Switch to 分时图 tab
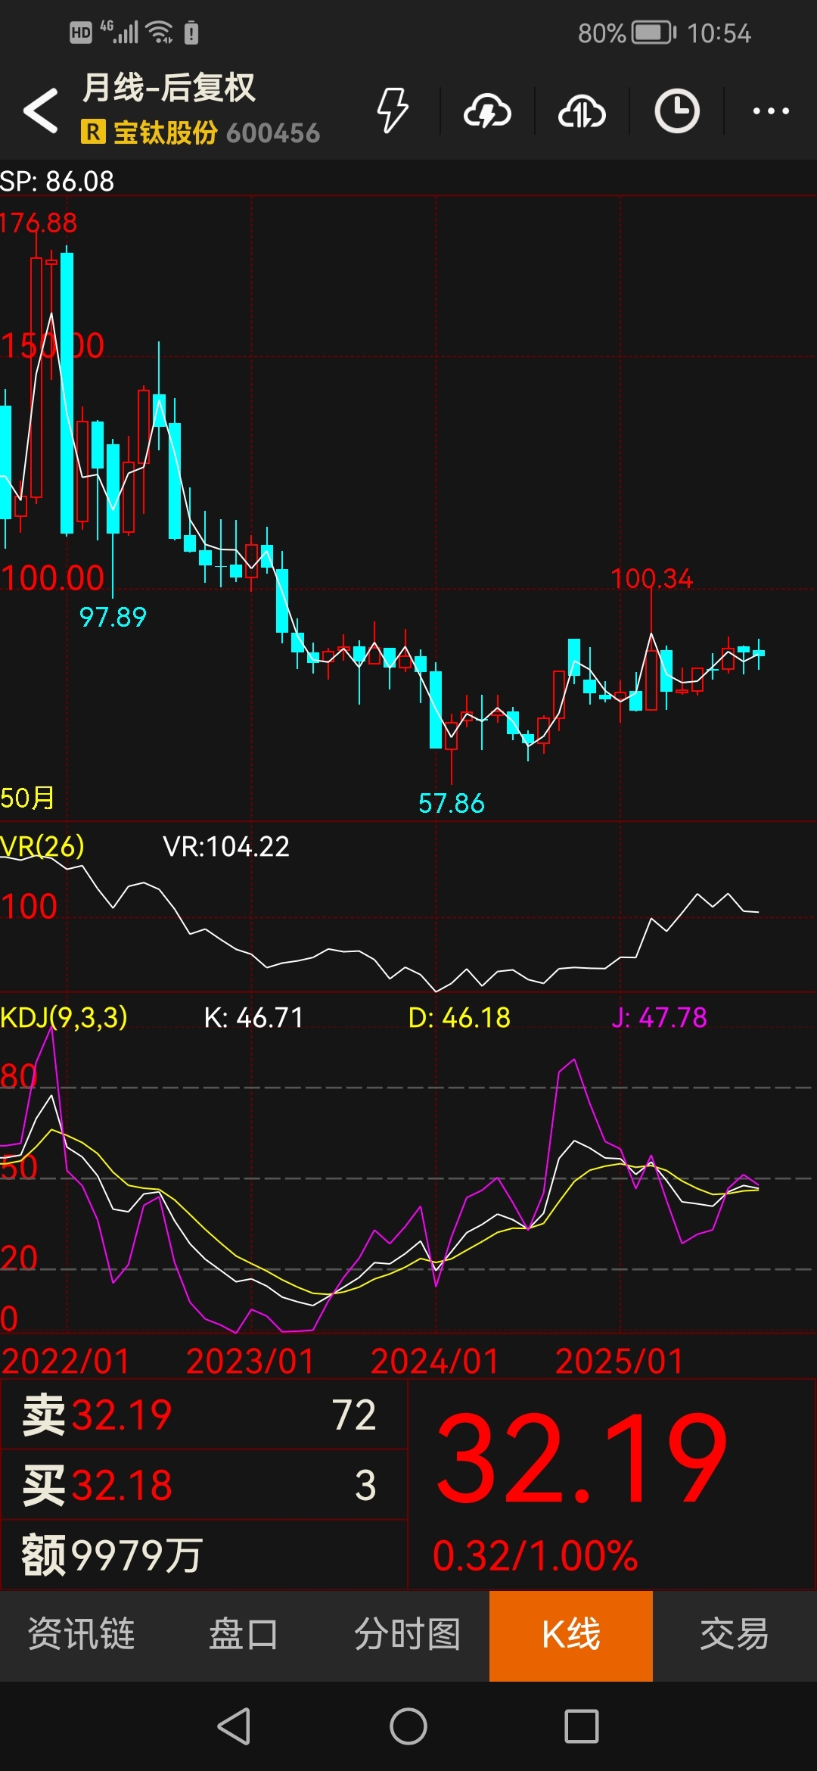The width and height of the screenshot is (817, 1771). pos(408,1634)
